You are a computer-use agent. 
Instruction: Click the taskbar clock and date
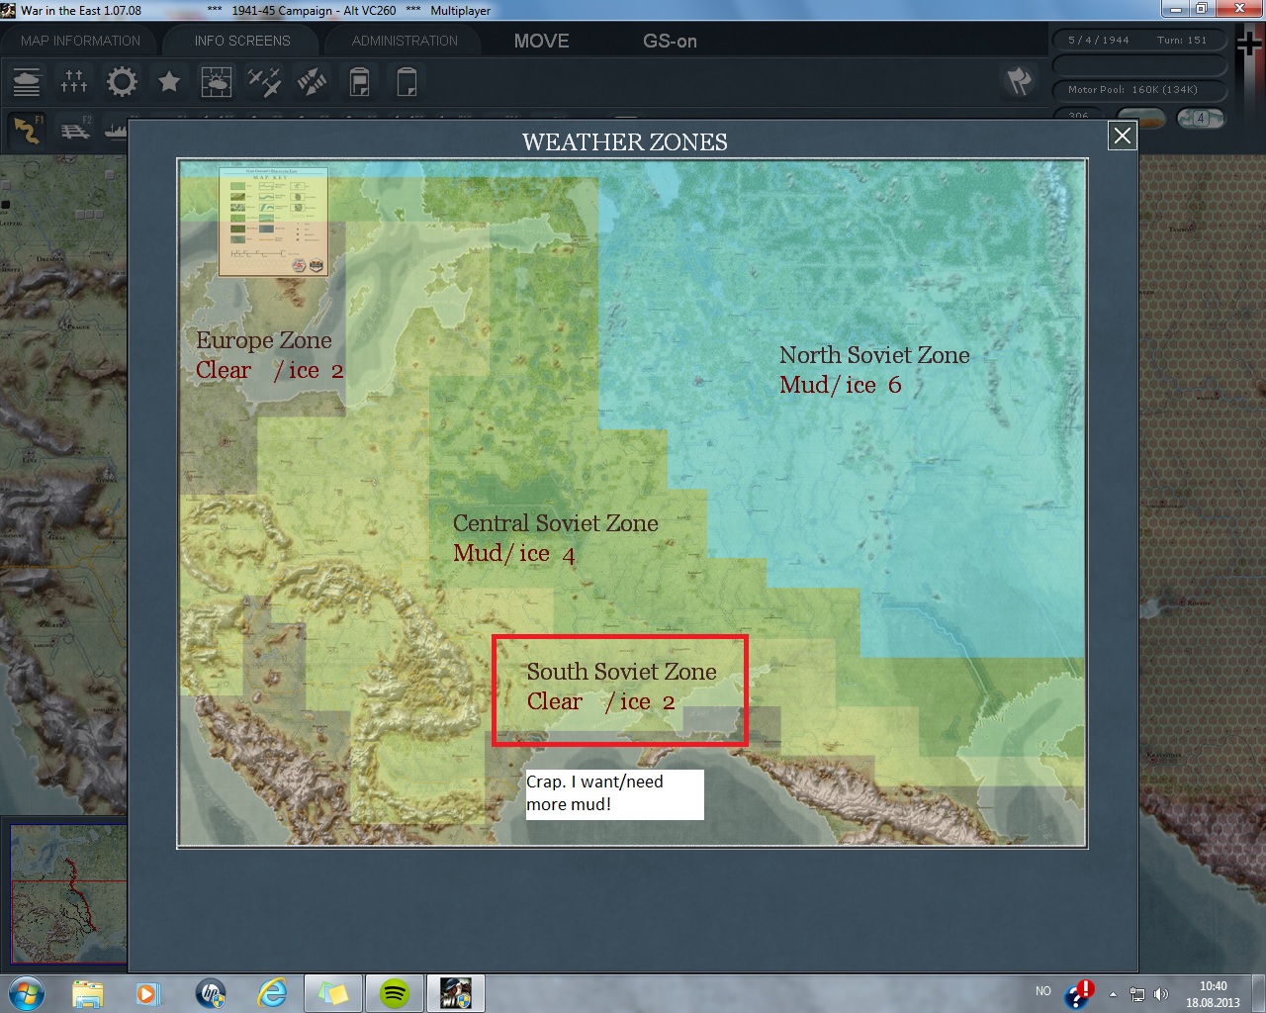1213,994
